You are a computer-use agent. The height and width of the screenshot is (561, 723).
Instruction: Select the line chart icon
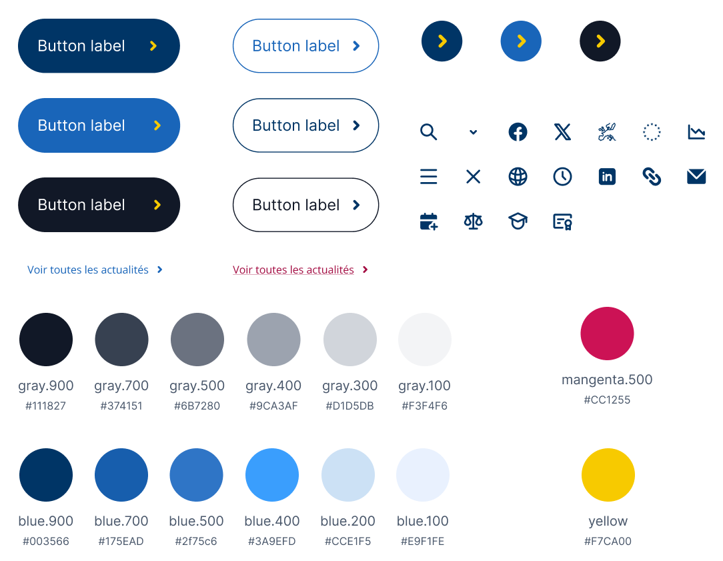coord(696,132)
